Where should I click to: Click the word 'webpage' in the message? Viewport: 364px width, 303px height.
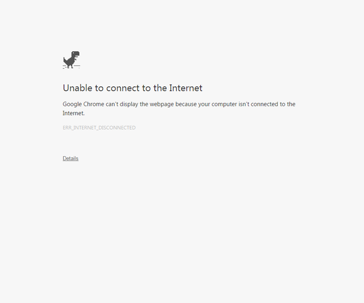tap(161, 105)
